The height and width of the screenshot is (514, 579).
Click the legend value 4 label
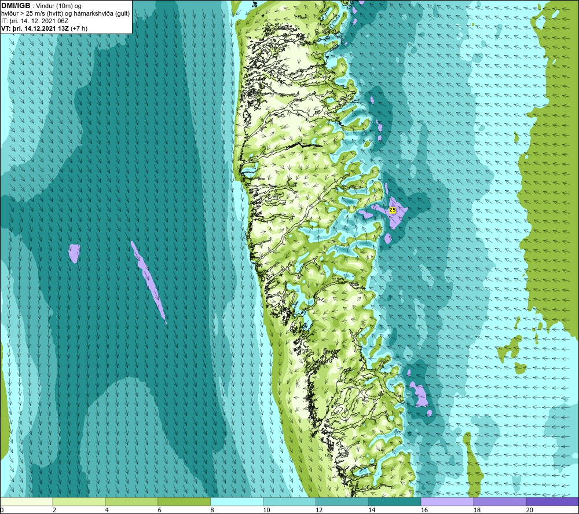click(x=107, y=510)
